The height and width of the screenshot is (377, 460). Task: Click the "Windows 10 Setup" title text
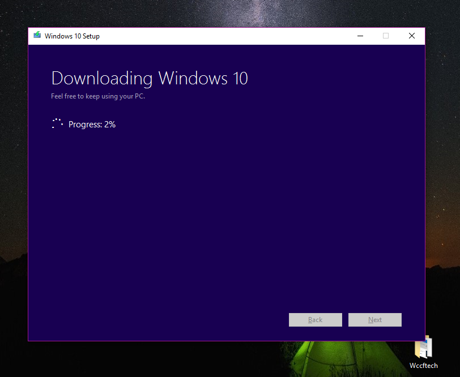(x=72, y=36)
